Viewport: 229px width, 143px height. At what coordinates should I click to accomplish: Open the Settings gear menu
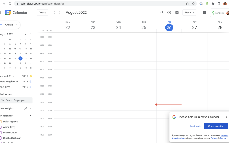(x=177, y=13)
